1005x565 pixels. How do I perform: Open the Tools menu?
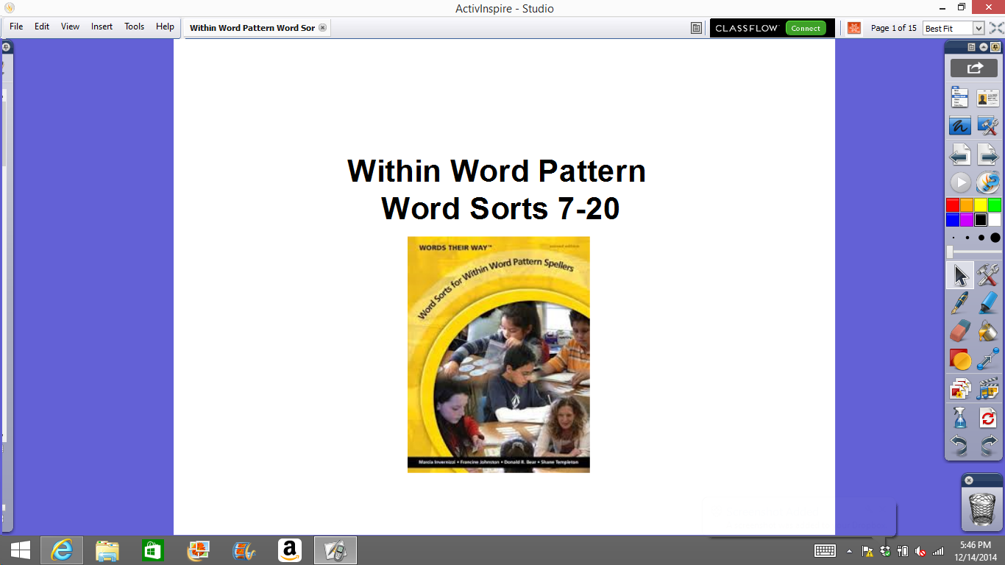click(135, 26)
